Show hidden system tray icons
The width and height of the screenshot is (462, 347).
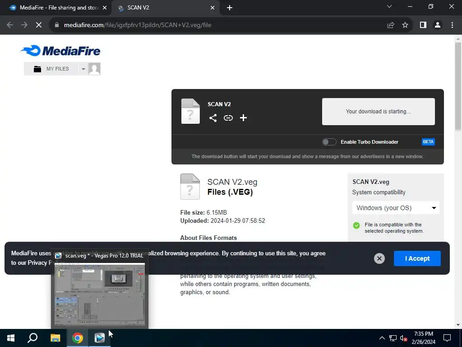tap(382, 338)
